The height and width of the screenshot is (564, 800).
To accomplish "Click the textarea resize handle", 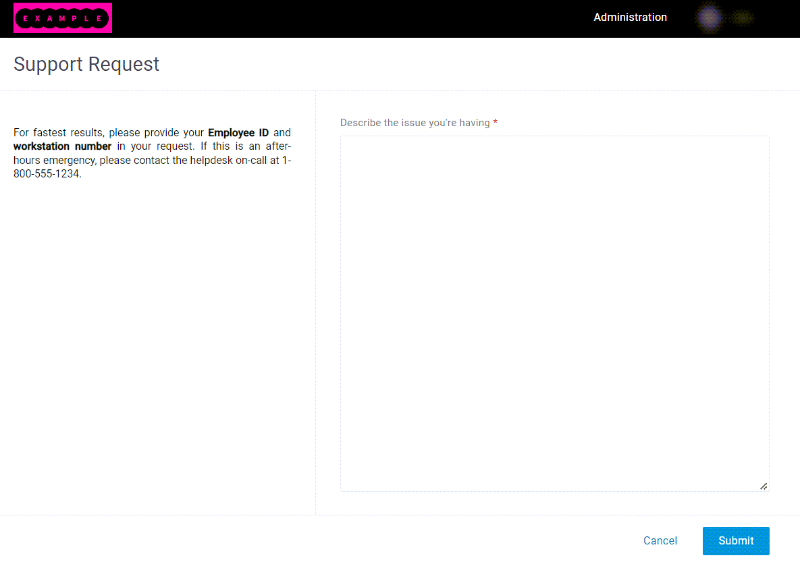I will 764,485.
